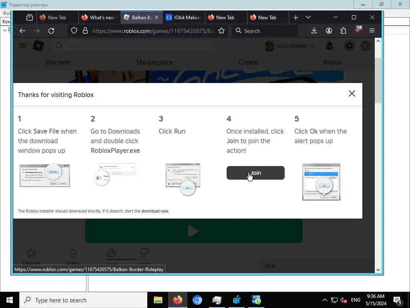The height and width of the screenshot is (308, 410).
Task: Open Firefox View icon in tab bar
Action: point(30,18)
